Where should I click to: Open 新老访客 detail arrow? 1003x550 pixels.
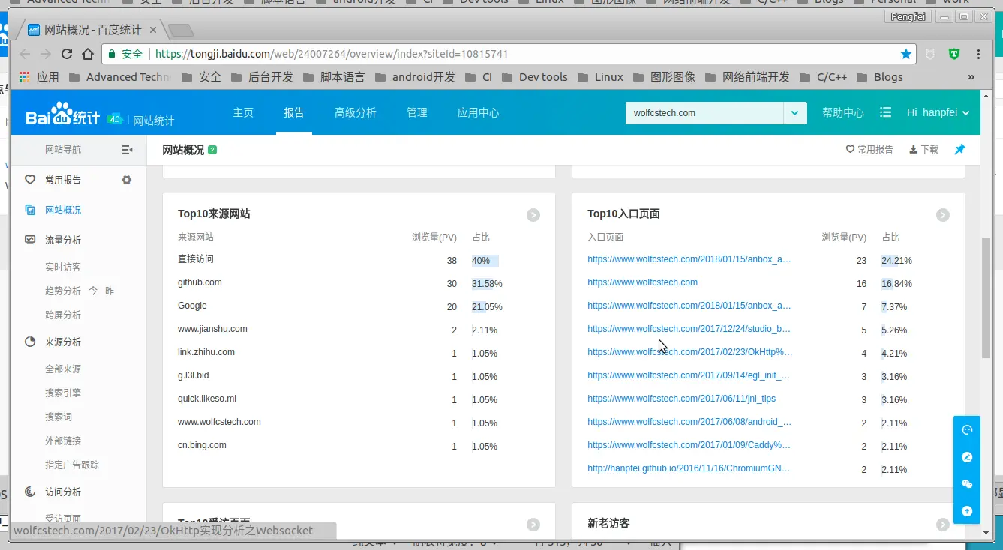[x=943, y=525]
